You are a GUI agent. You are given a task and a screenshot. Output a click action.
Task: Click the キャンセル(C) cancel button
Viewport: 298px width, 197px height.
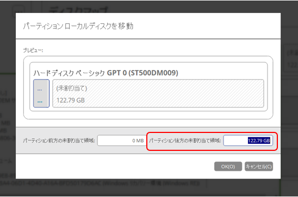(x=259, y=167)
